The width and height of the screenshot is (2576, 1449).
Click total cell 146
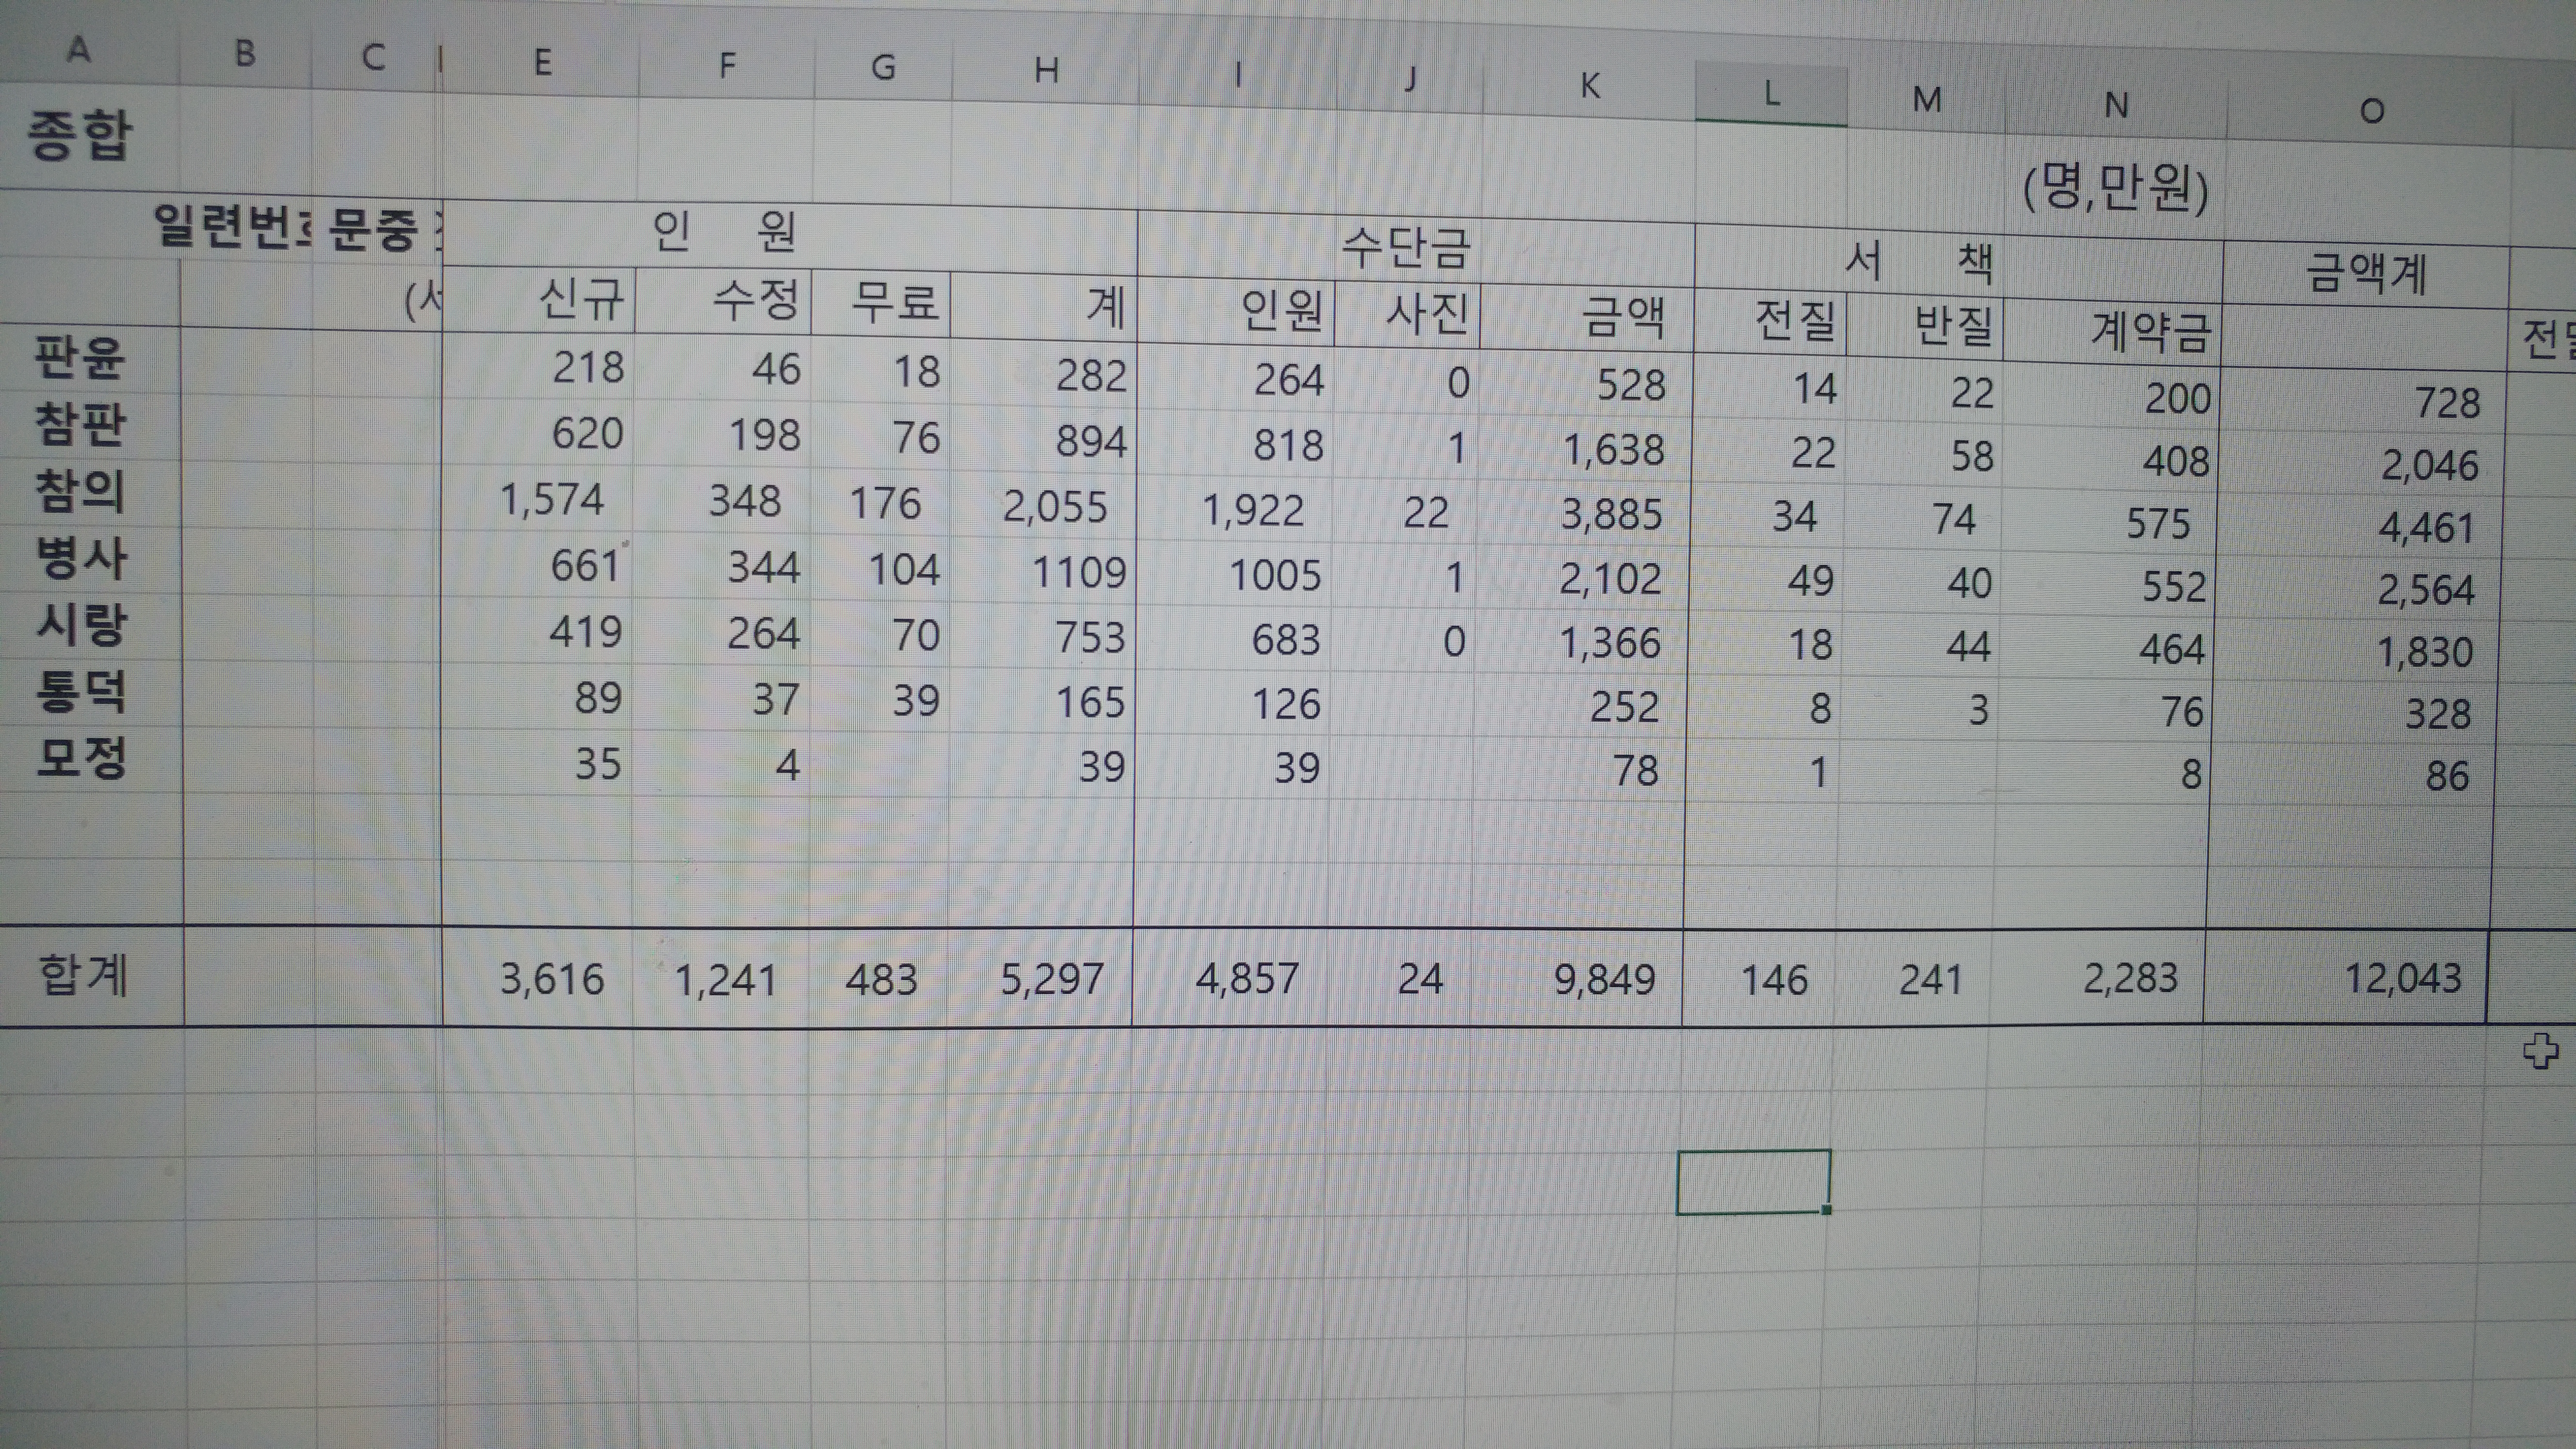tap(1774, 980)
